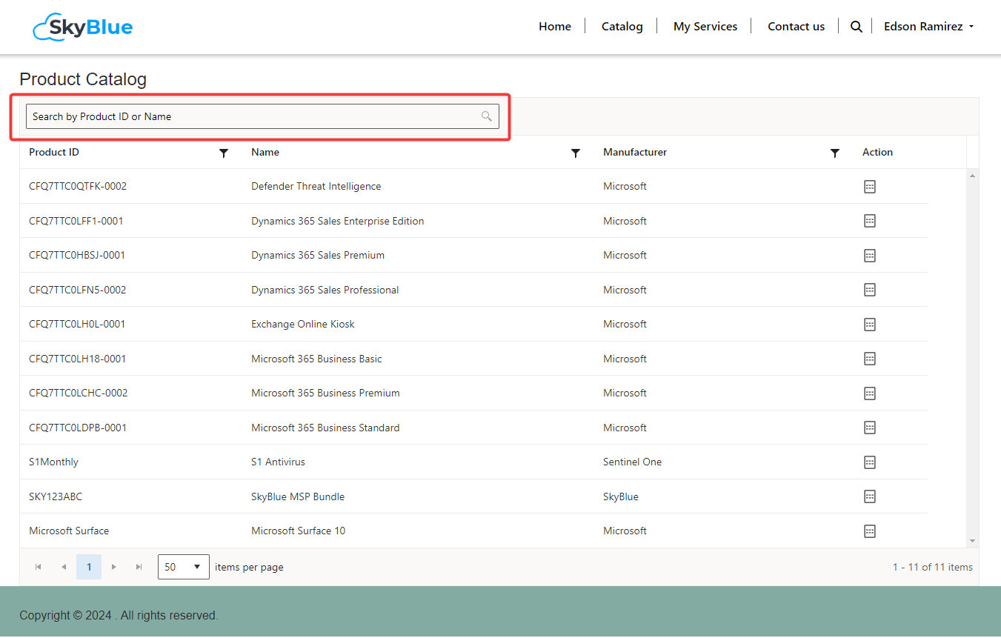Click the SkyBlue manufacturer cell
1001x638 pixels.
coord(621,496)
